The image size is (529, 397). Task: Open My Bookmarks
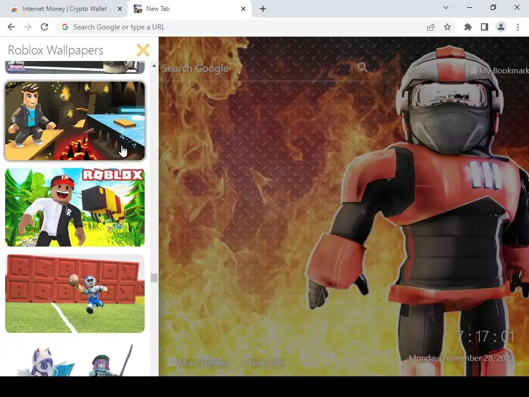(x=501, y=70)
